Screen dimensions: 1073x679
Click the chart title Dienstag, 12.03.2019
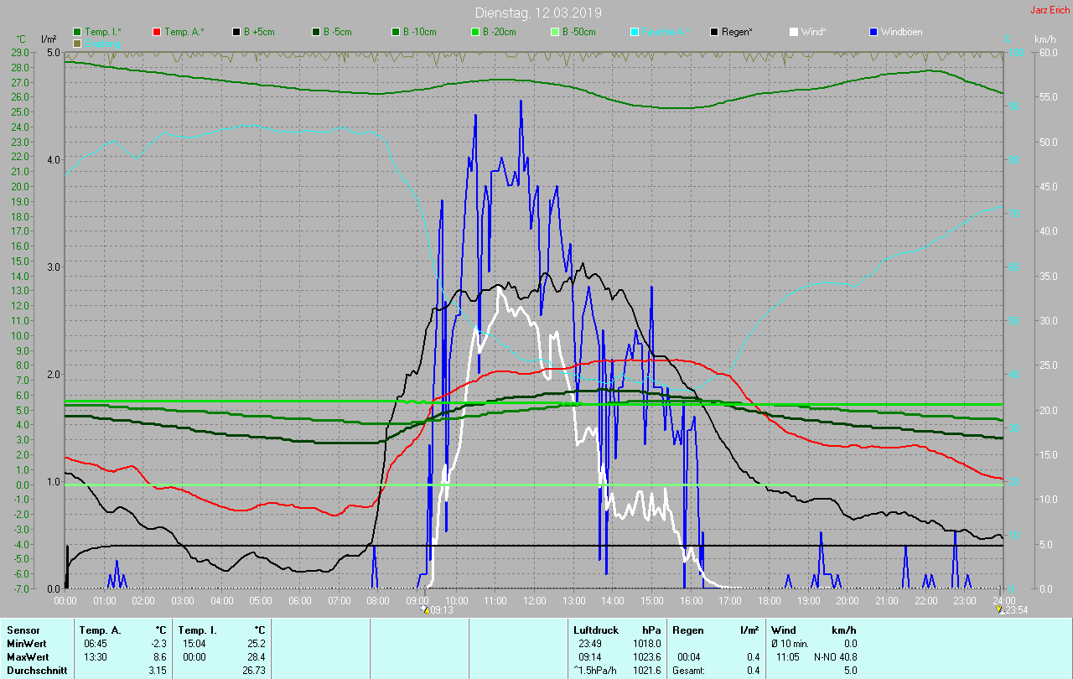pyautogui.click(x=537, y=13)
